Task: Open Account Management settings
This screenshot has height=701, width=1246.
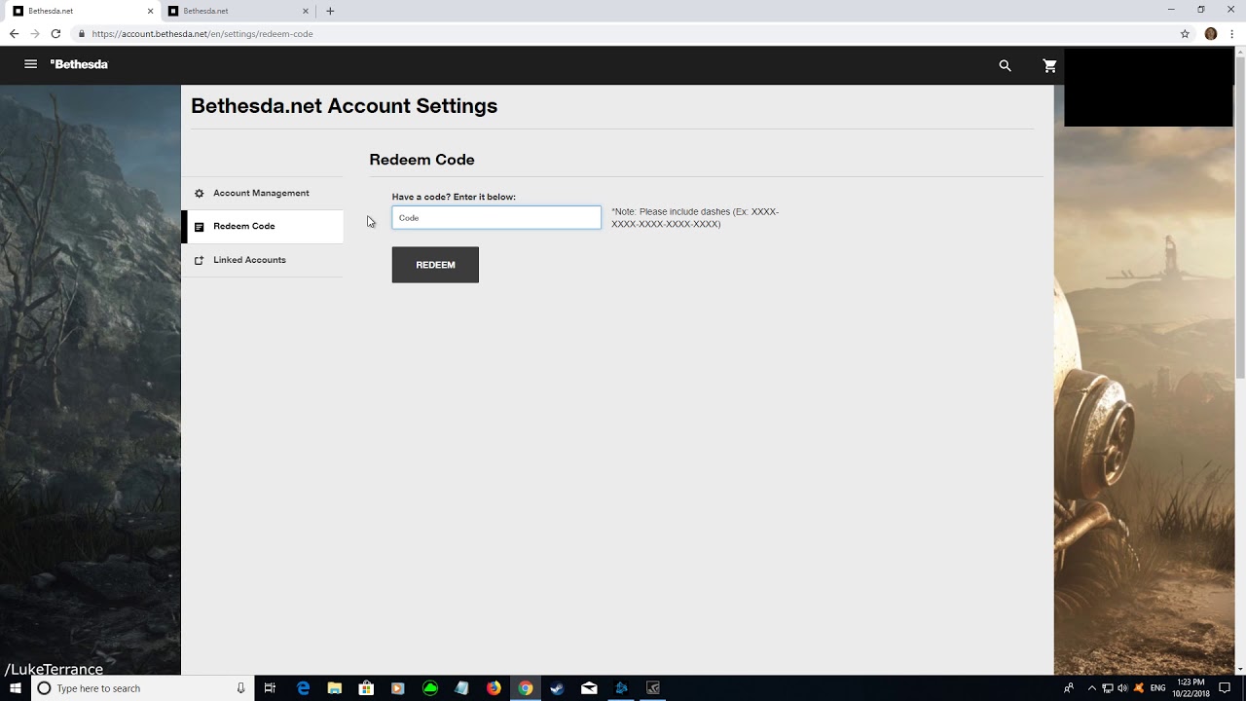Action: pyautogui.click(x=262, y=193)
